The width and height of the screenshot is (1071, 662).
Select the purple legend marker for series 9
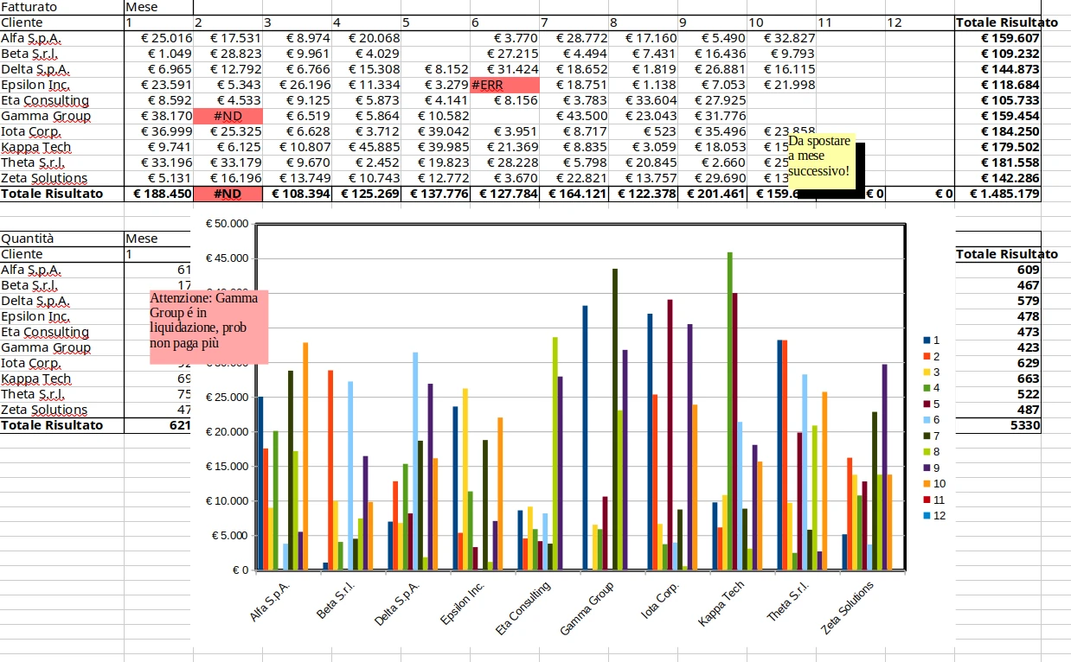(x=927, y=468)
